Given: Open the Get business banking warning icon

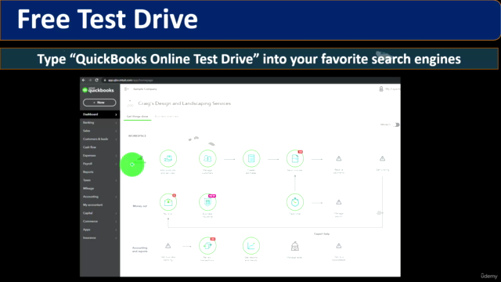Looking at the screenshot, I should pos(168,246).
